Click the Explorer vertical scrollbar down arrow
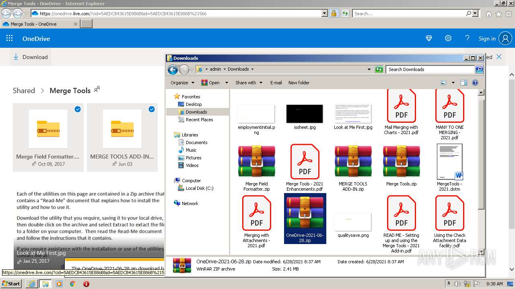This screenshot has height=289, width=515. [481, 252]
